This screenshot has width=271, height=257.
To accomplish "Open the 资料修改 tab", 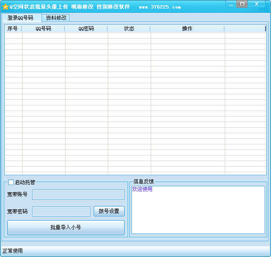I will click(x=56, y=18).
